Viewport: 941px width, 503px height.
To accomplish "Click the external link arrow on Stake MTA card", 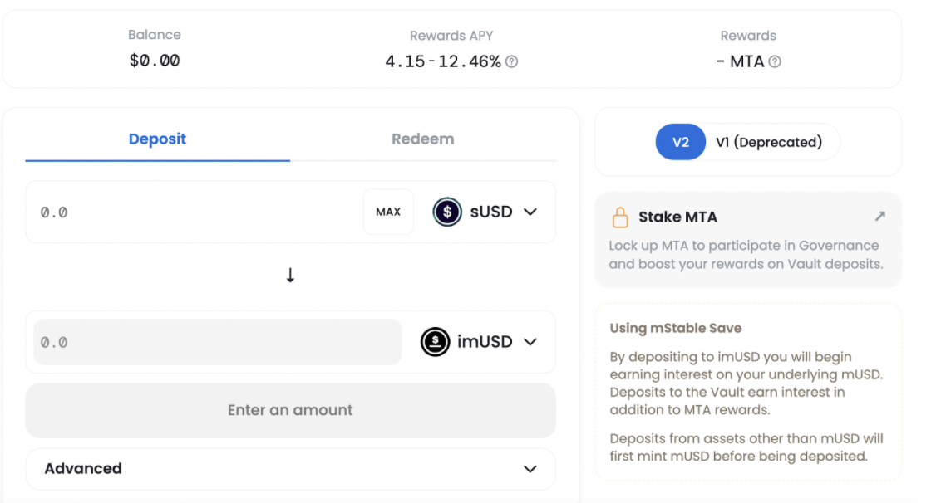I will pyautogui.click(x=879, y=215).
